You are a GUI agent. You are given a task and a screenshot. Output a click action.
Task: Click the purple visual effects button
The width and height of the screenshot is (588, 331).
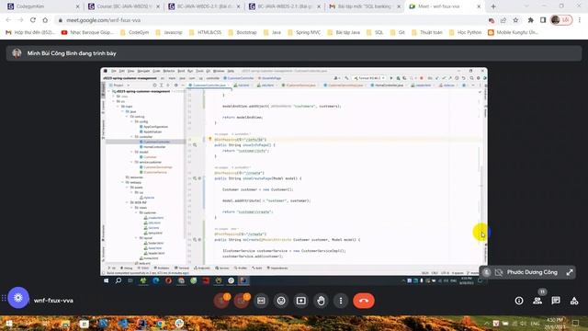tap(18, 298)
